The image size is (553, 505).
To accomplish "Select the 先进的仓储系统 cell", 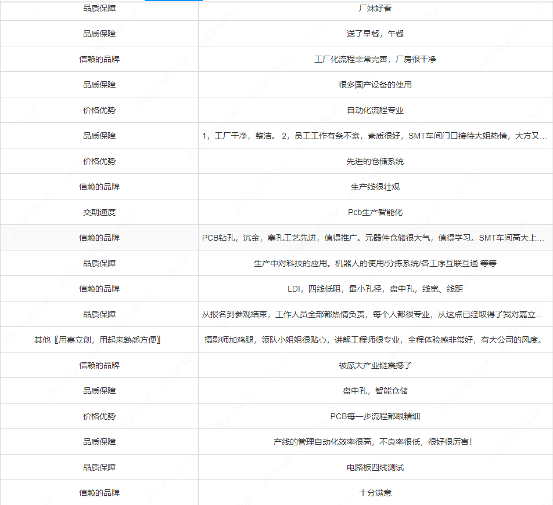I will pyautogui.click(x=375, y=161).
